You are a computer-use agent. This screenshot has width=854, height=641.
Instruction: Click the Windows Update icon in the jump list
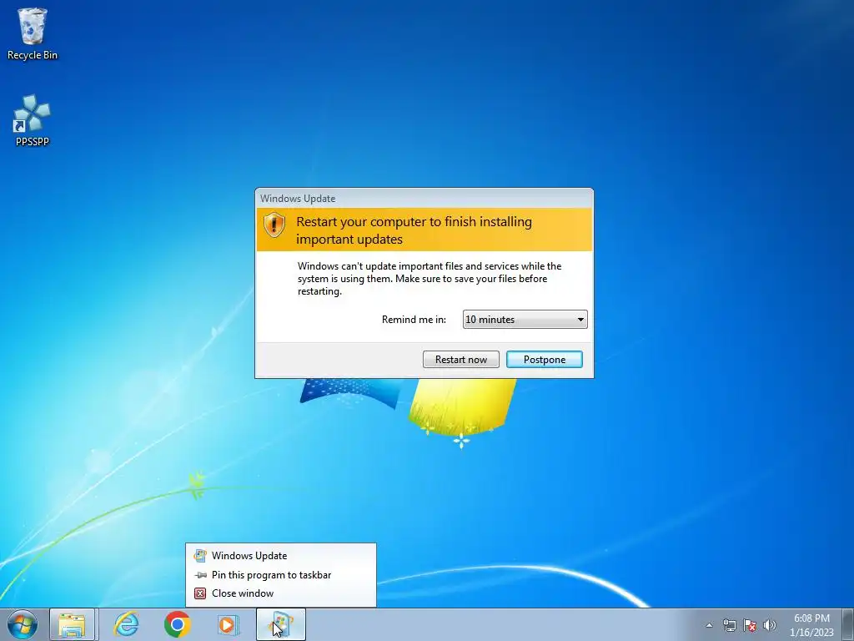tap(200, 555)
